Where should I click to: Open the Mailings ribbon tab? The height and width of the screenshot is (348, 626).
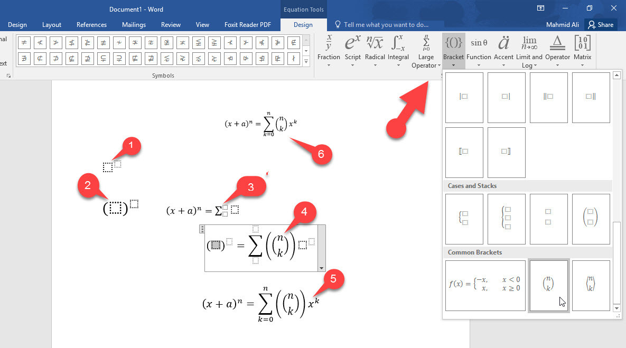coord(134,24)
